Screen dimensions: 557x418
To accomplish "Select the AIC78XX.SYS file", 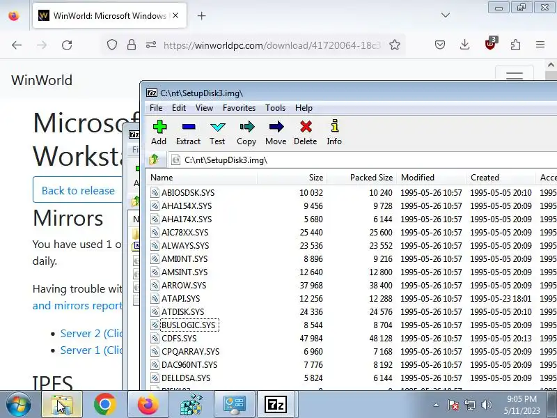I will (x=185, y=233).
